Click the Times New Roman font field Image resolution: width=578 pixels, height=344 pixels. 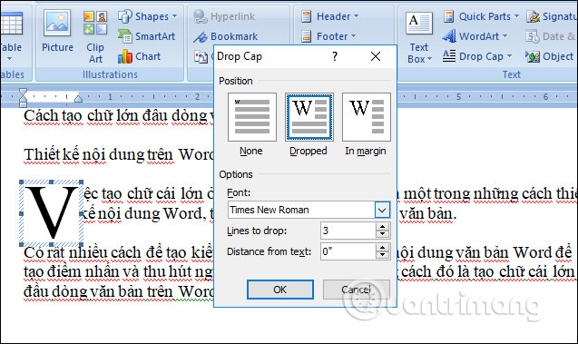tap(301, 211)
